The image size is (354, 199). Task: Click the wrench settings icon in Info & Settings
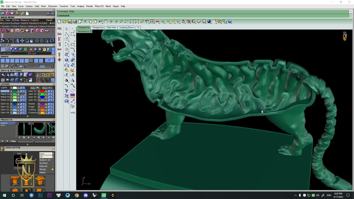7,74
